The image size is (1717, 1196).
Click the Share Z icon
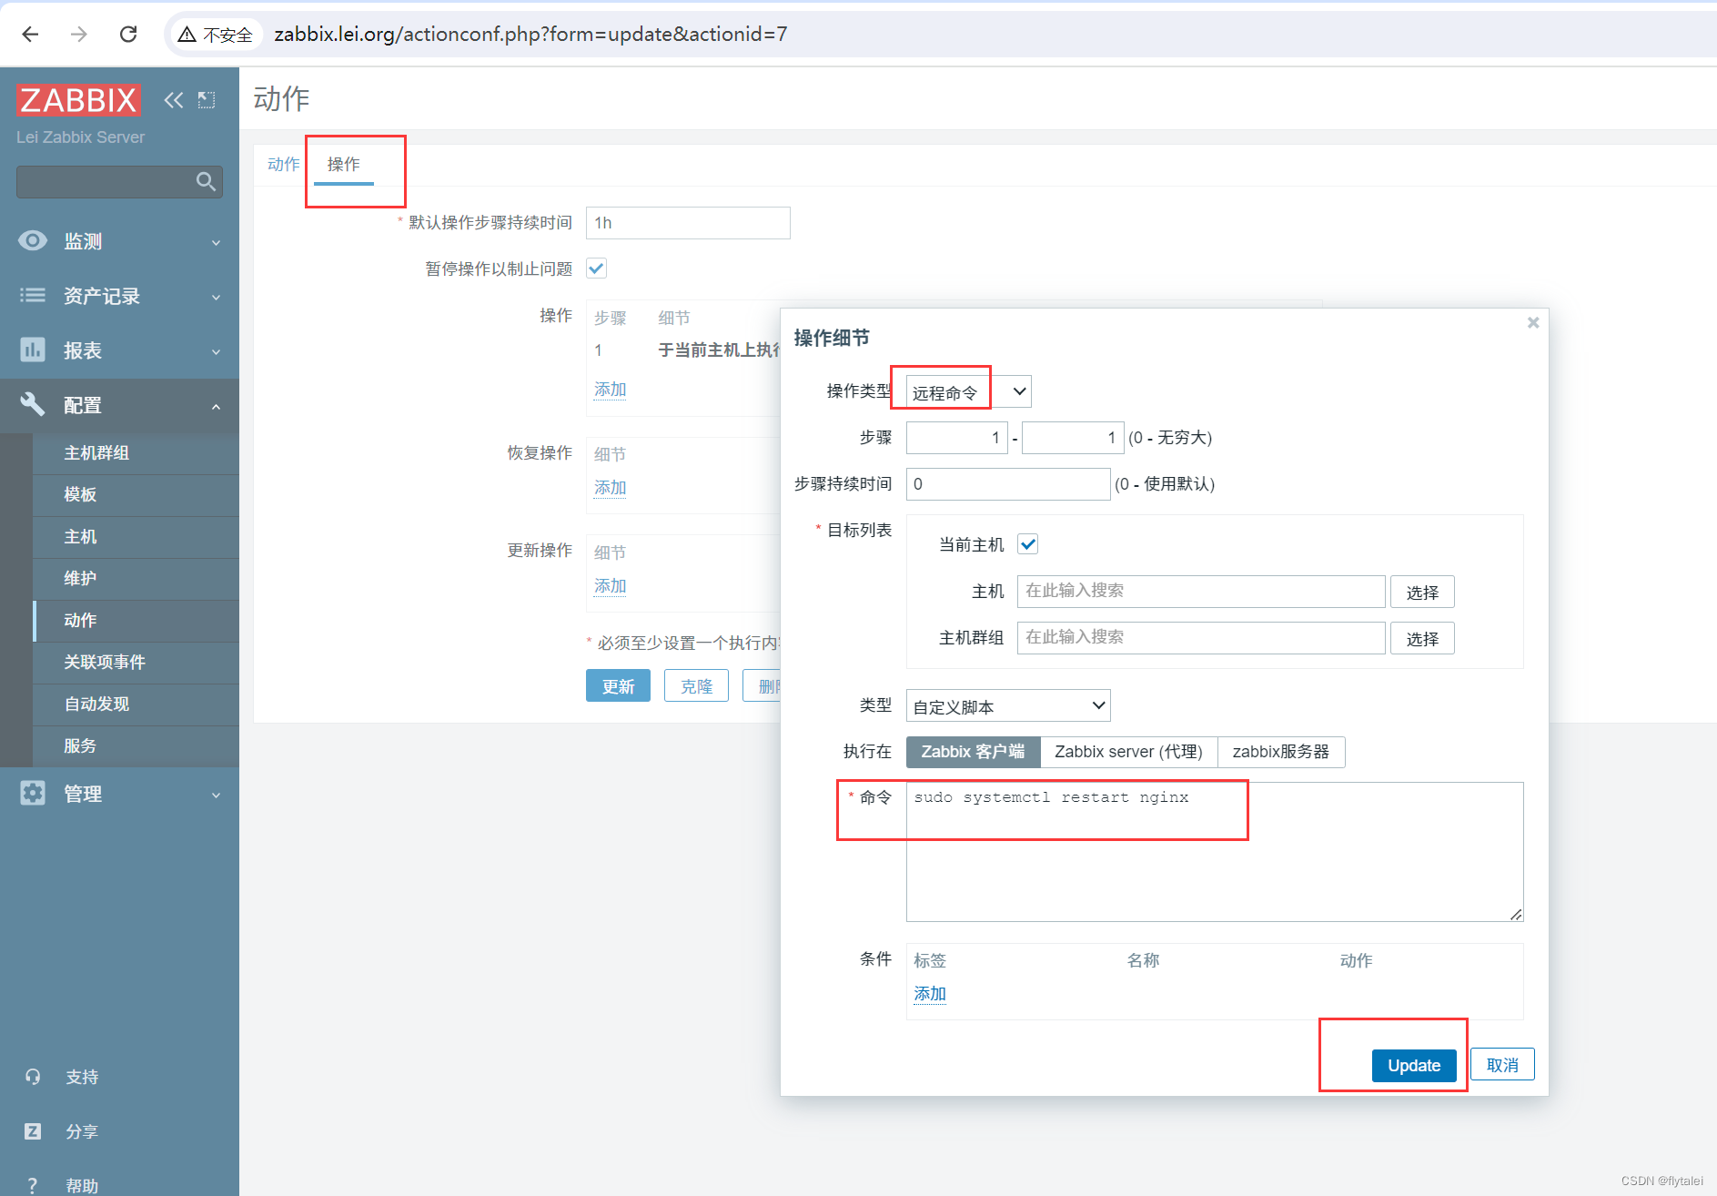coord(33,1131)
